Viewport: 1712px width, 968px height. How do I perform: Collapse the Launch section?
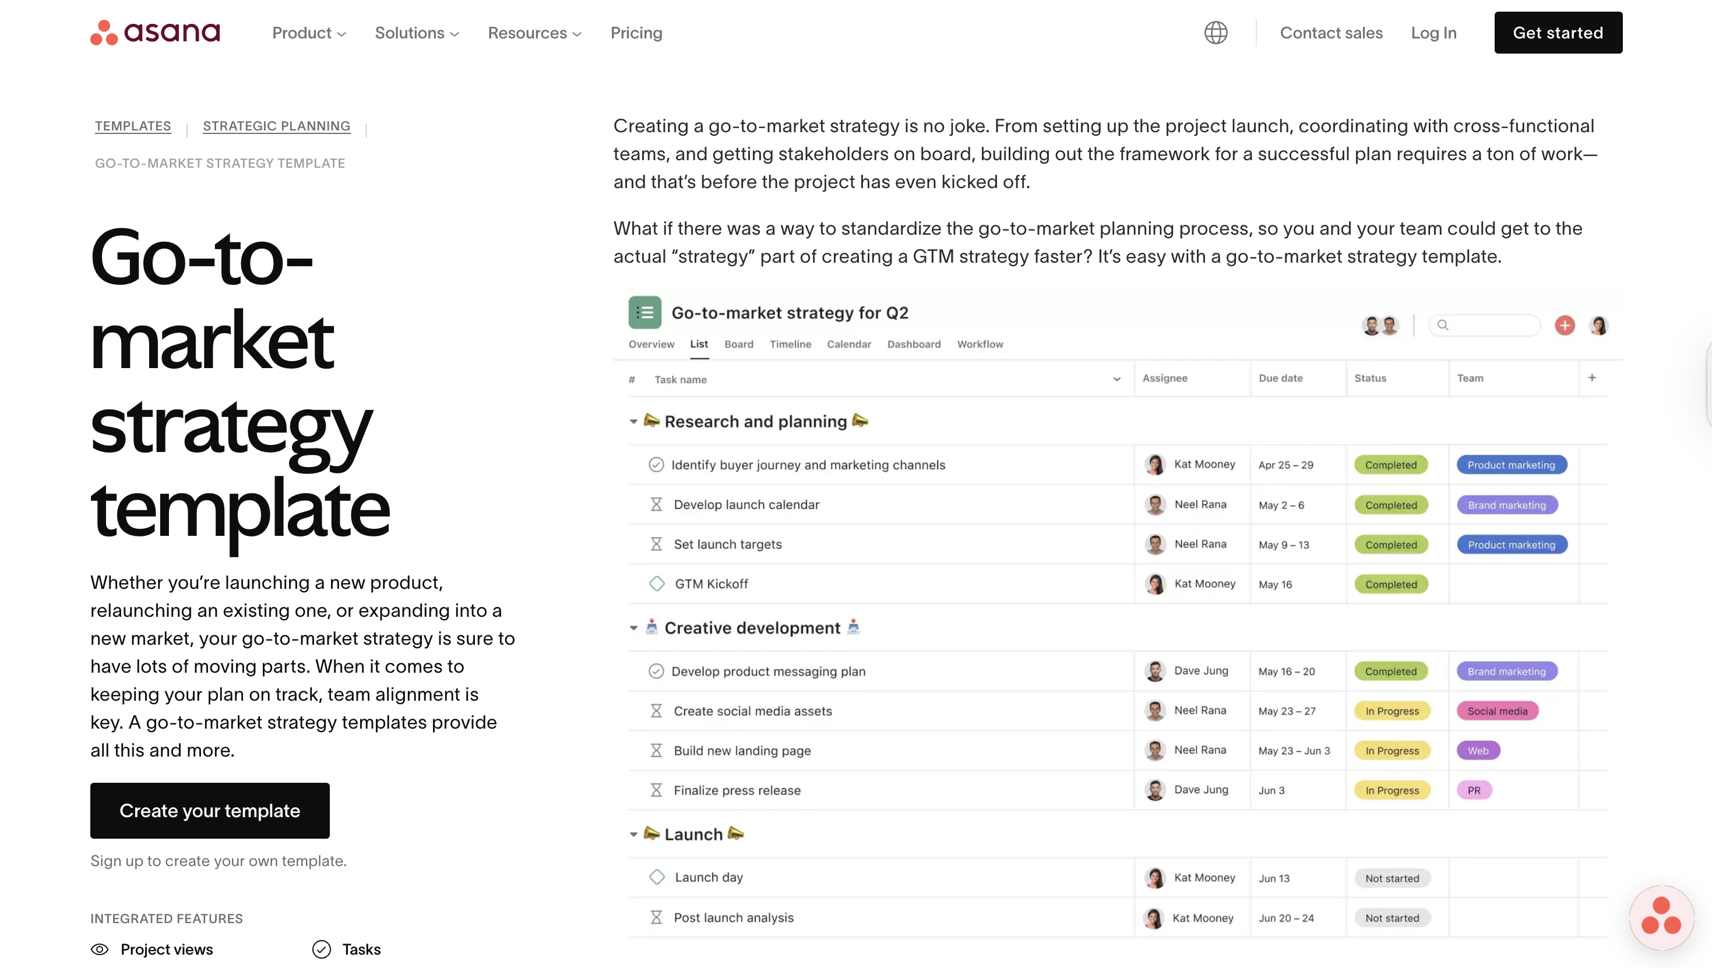tap(633, 833)
